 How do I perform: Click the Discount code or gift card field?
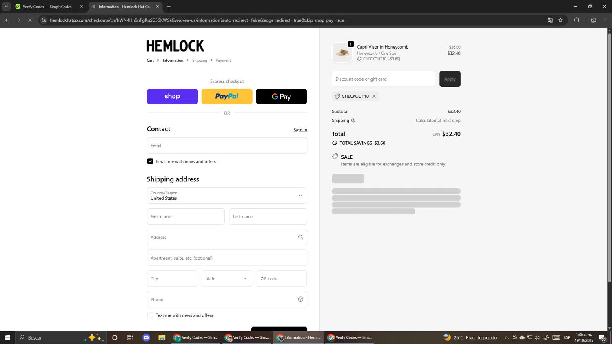(383, 79)
